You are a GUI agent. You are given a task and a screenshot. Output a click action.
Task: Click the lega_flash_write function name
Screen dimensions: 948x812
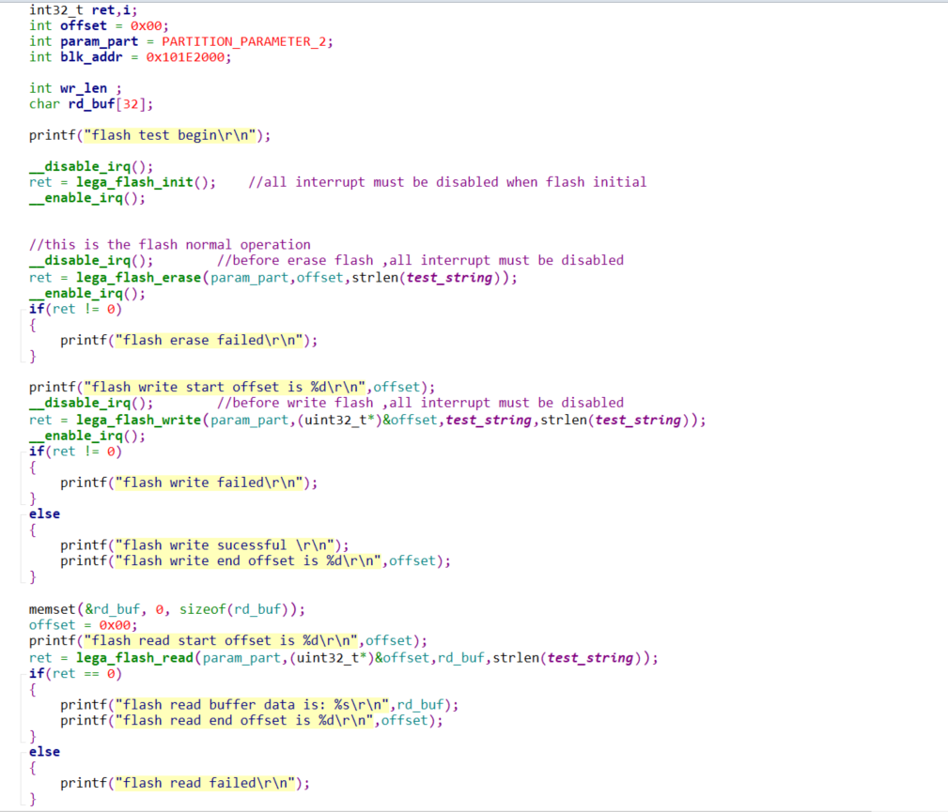(138, 420)
